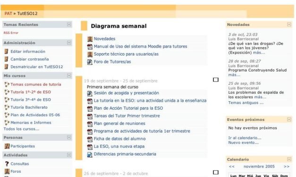Viewport: 296px width, 177px height.
Task: Open más link for ¿De qué van las drogas?
Action: [x=259, y=53]
